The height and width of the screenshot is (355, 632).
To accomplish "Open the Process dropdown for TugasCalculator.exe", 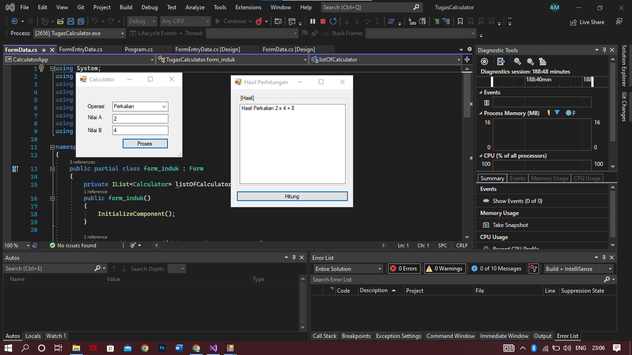I will (x=79, y=33).
